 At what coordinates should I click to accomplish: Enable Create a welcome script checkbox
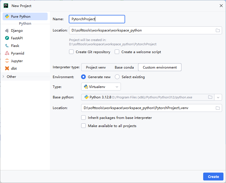117,52
